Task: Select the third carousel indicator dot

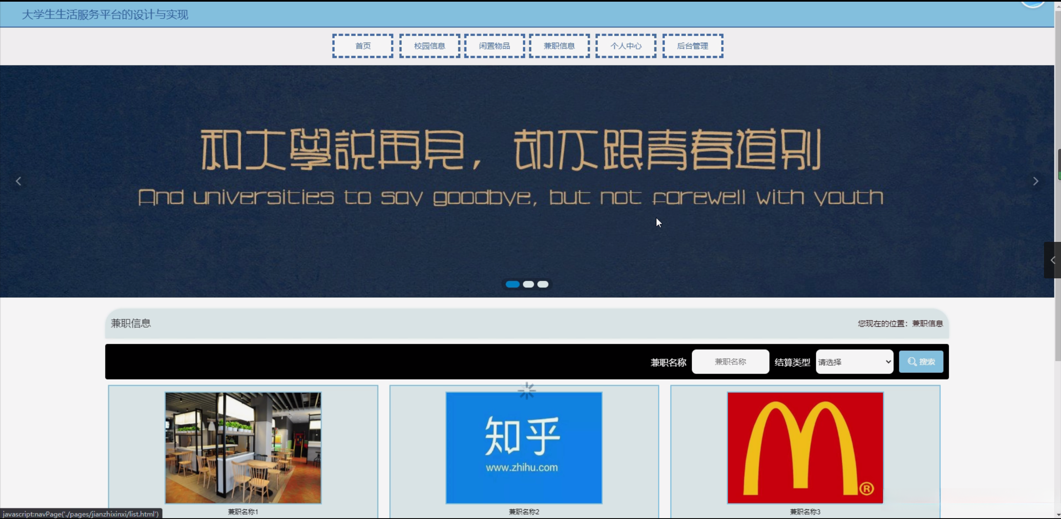Action: 543,284
